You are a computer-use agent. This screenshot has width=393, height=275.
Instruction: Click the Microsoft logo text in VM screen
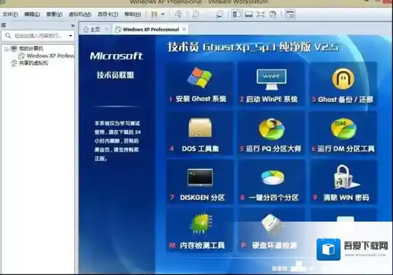(x=116, y=56)
